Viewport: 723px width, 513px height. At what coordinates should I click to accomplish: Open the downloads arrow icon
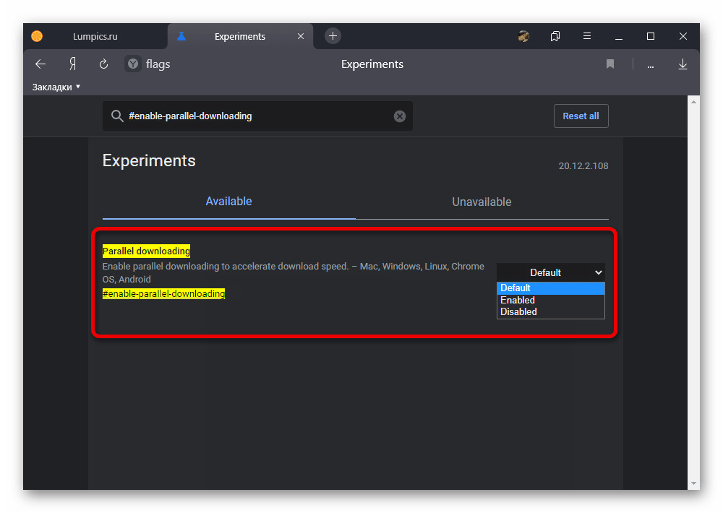(683, 64)
